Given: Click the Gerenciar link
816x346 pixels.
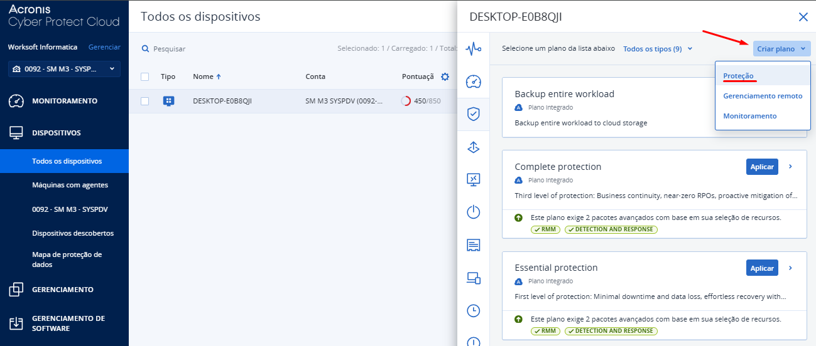Looking at the screenshot, I should point(104,47).
